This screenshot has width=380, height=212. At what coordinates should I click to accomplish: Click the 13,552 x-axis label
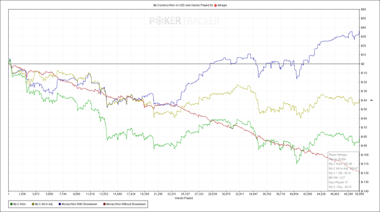[x=104, y=194]
